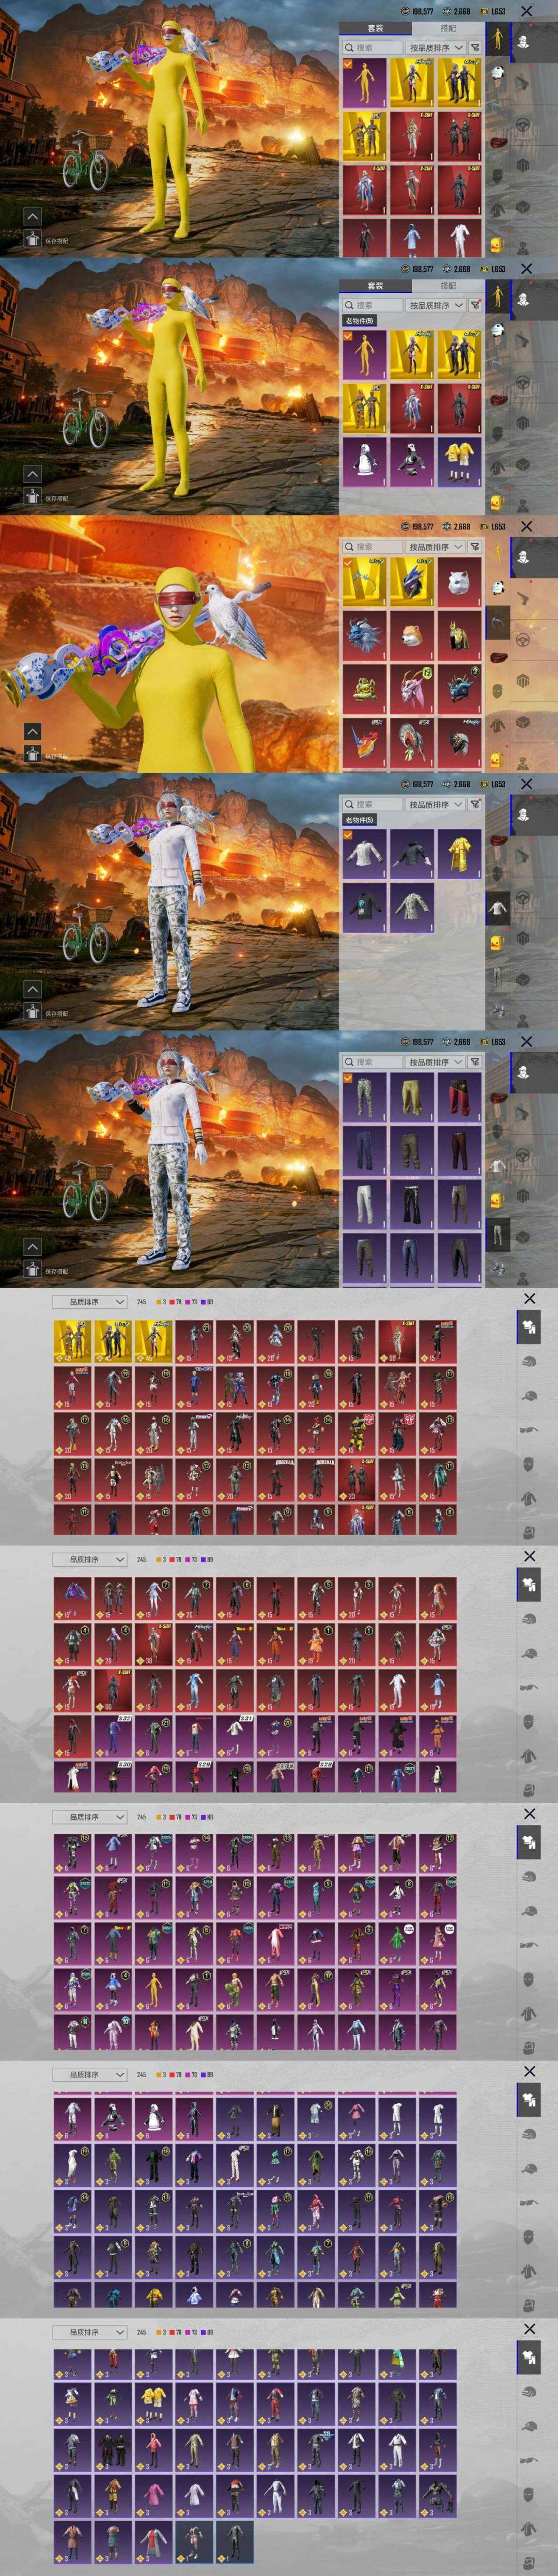Expand up-arrow button above 保存搭配 in headgear panel
The height and width of the screenshot is (2576, 558).
pyautogui.click(x=32, y=731)
